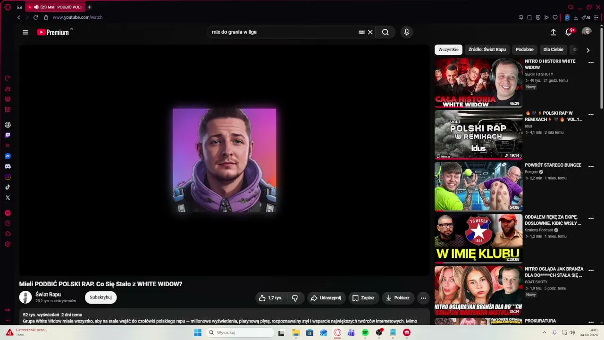The height and width of the screenshot is (340, 604).
Task: Open Opera ad blocker shield icon
Action: [x=538, y=17]
